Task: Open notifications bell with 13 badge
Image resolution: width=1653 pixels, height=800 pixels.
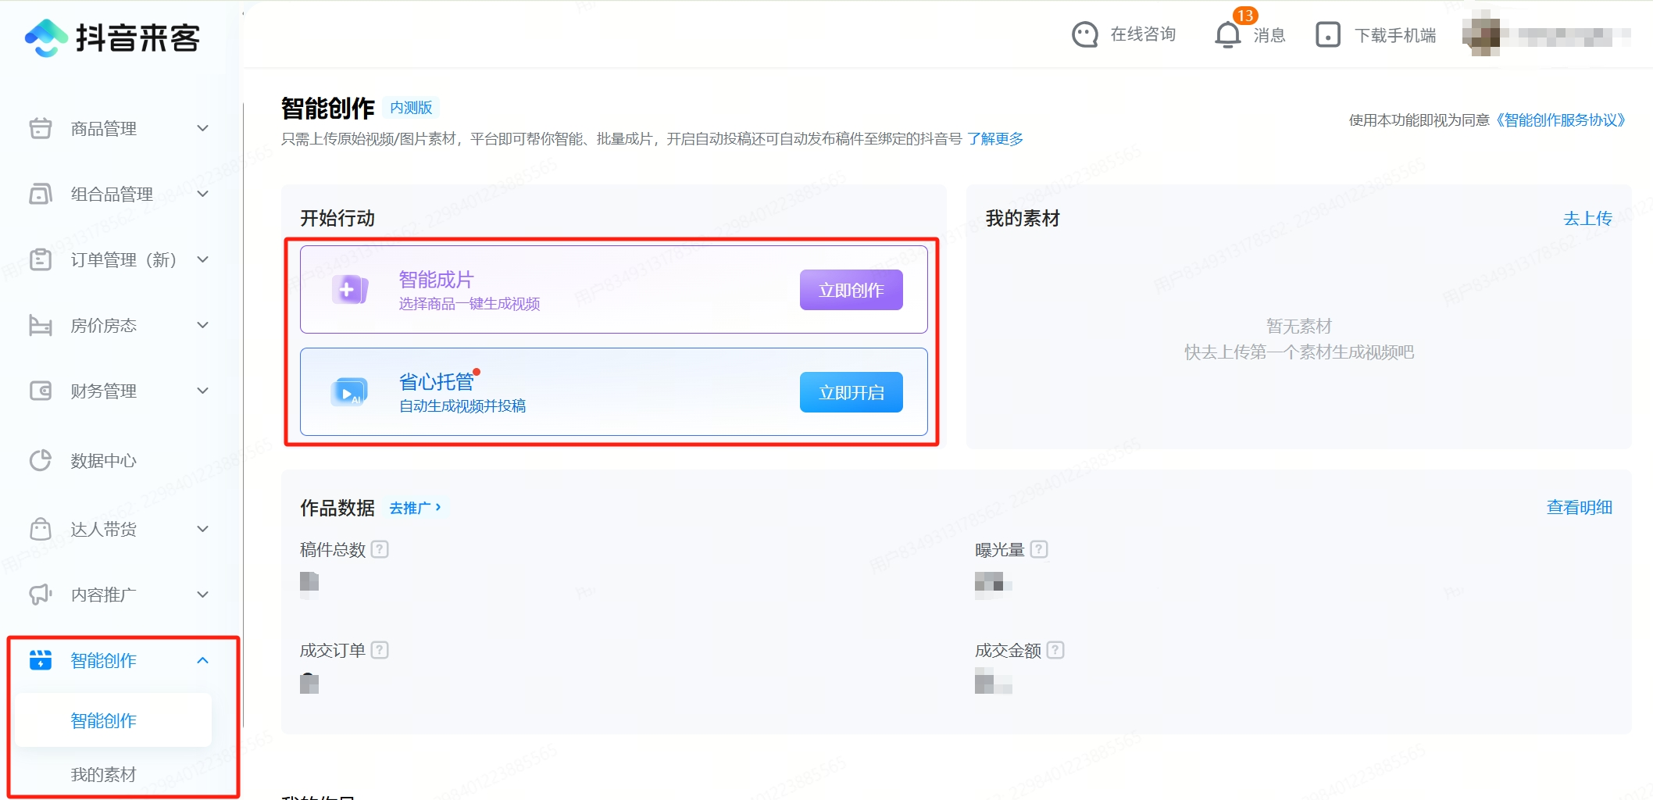Action: click(1228, 35)
